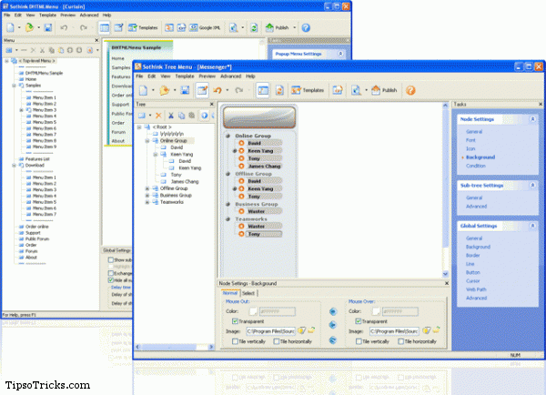Click Publish button in Tree Menu toolbar

pyautogui.click(x=384, y=91)
